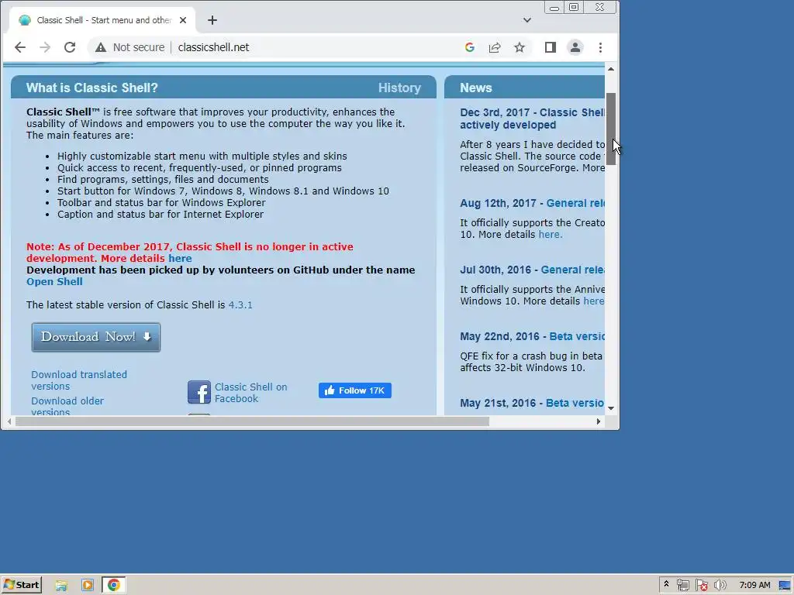Open the History link in the header
This screenshot has height=595, width=794.
(399, 88)
